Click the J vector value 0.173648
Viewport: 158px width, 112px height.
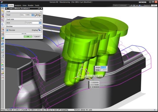[x=95, y=85]
